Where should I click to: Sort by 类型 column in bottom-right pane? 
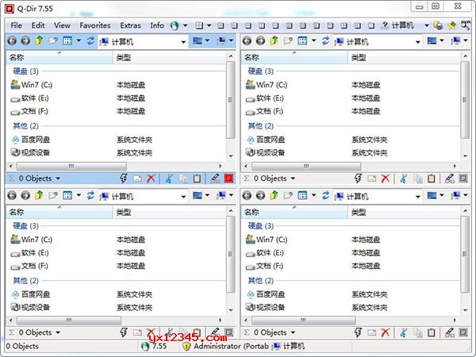point(404,212)
